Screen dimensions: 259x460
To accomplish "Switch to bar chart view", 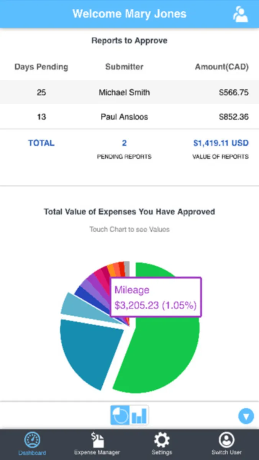I will coord(139,415).
